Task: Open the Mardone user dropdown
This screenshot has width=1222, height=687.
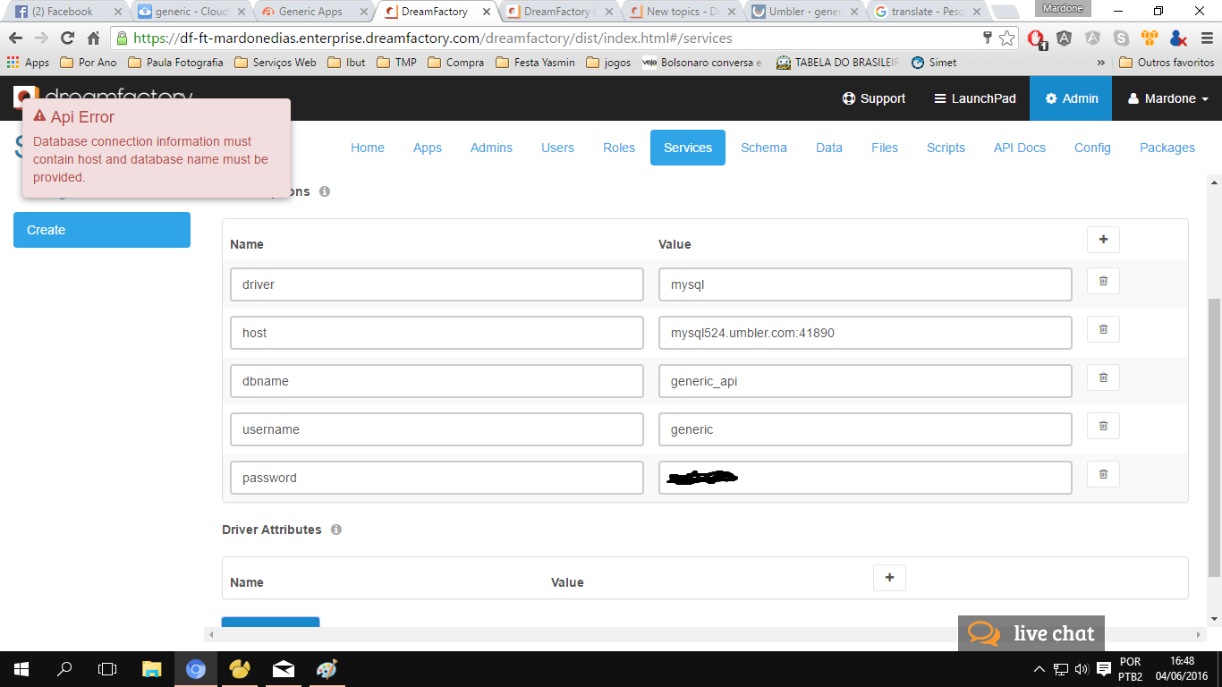Action: tap(1167, 98)
